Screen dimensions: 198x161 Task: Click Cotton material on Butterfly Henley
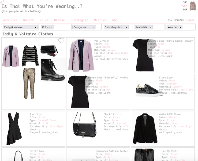104,87
